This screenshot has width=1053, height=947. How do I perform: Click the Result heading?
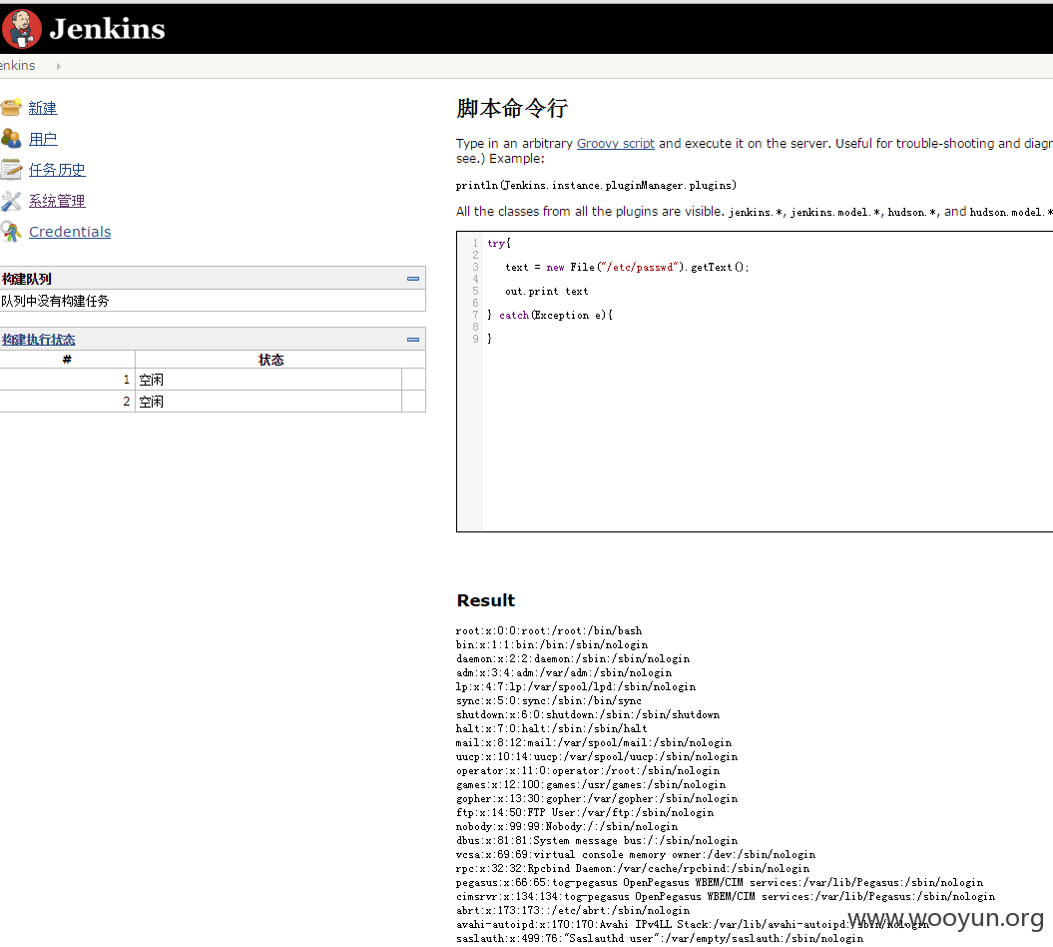pos(485,600)
